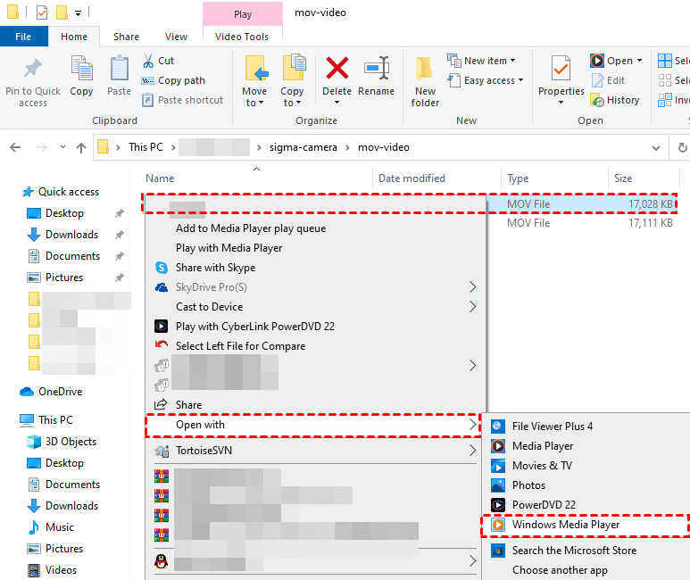Open New item dropdown
Viewport: 690px width, 580px height.
click(512, 61)
